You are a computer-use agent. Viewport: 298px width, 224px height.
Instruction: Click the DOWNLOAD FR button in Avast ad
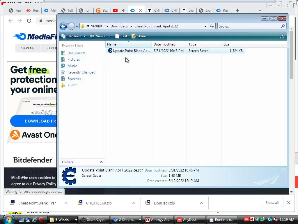(x=33, y=121)
